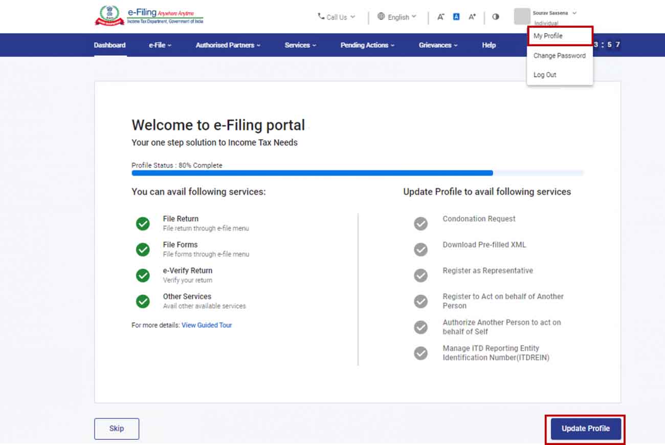Choose Log Out from user menu
Screen dimensions: 665x445
pos(545,75)
